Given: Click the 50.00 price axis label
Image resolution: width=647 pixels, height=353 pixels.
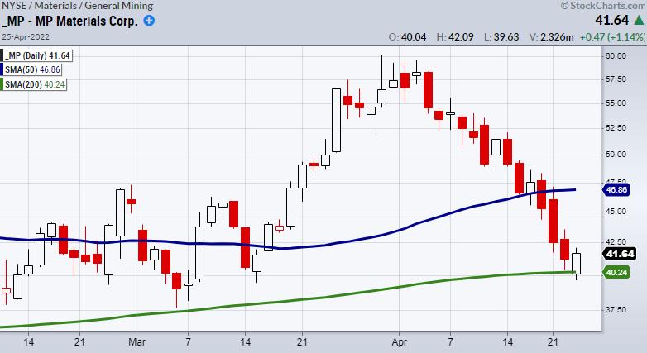Looking at the screenshot, I should click(x=616, y=155).
